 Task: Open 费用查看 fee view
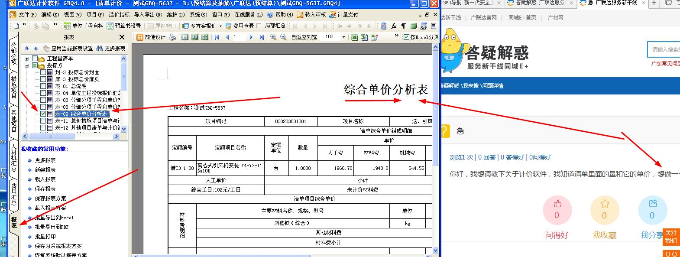pyautogui.click(x=240, y=26)
